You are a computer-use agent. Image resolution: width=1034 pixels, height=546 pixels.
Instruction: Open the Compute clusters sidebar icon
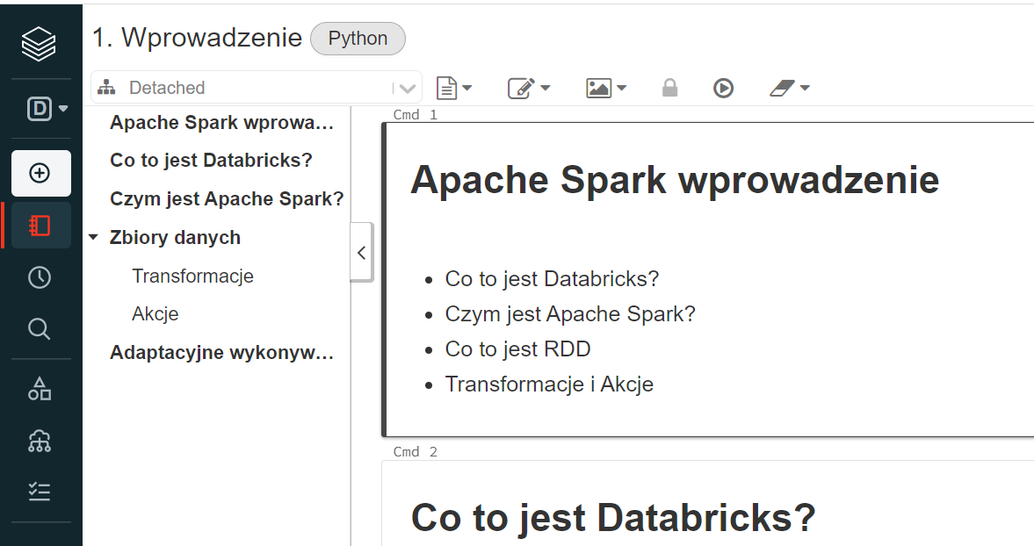click(40, 441)
